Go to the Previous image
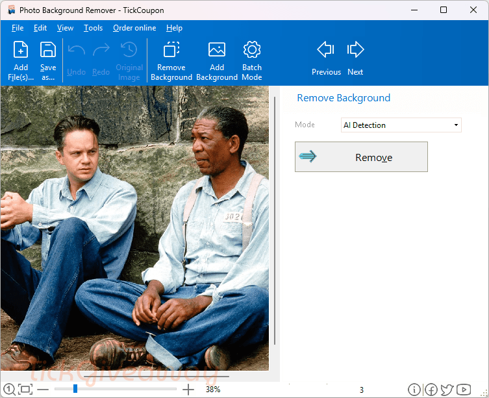 pos(326,58)
